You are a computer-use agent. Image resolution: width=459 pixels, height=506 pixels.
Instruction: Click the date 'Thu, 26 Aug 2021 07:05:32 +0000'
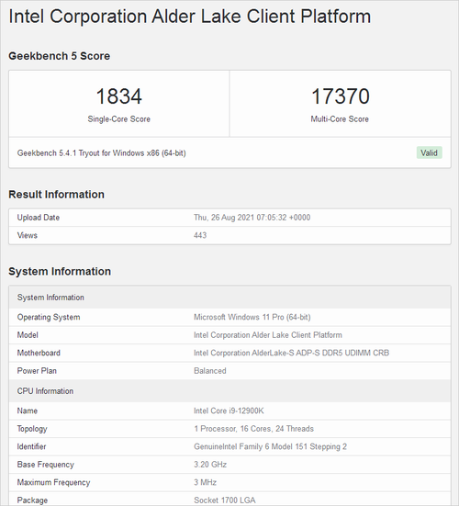[252, 218]
